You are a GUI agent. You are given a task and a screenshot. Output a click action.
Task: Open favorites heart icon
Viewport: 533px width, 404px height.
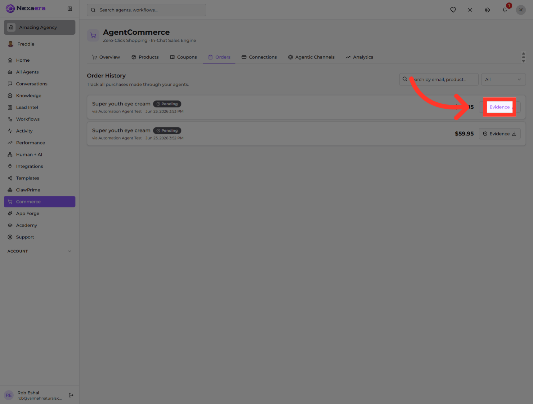(453, 10)
